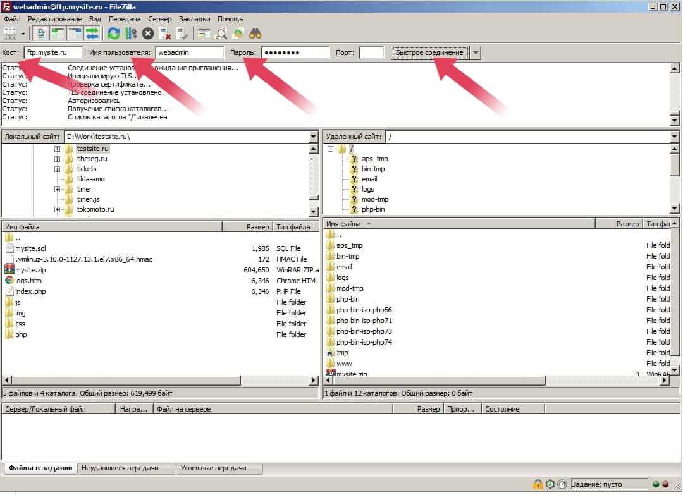The height and width of the screenshot is (495, 683).
Task: Click the local file list horizontal scrollbar
Action: point(160,381)
